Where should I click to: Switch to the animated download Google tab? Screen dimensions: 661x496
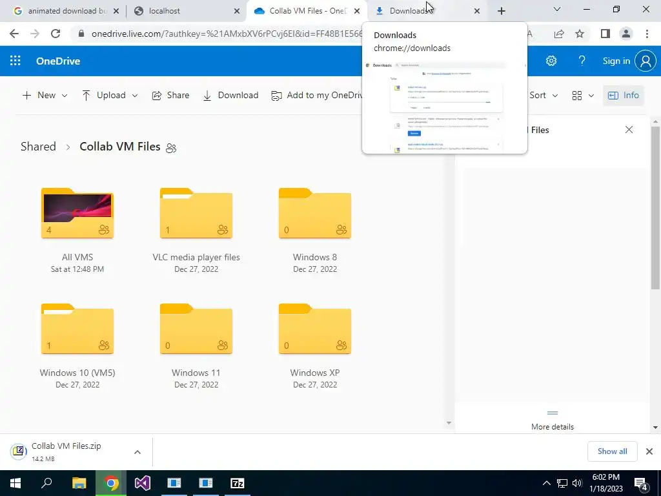click(x=66, y=11)
